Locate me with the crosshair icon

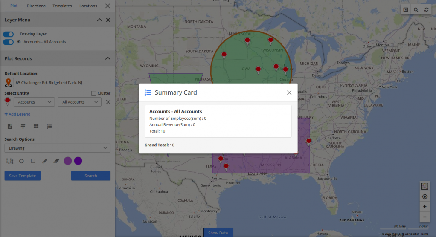[x=424, y=197]
